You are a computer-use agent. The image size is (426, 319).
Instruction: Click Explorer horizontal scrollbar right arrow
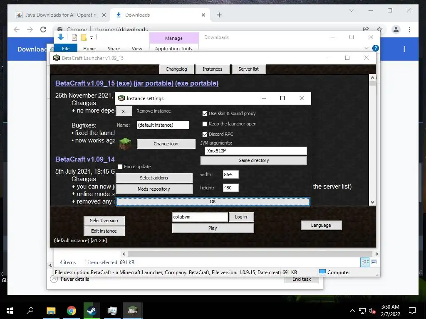[x=376, y=254]
